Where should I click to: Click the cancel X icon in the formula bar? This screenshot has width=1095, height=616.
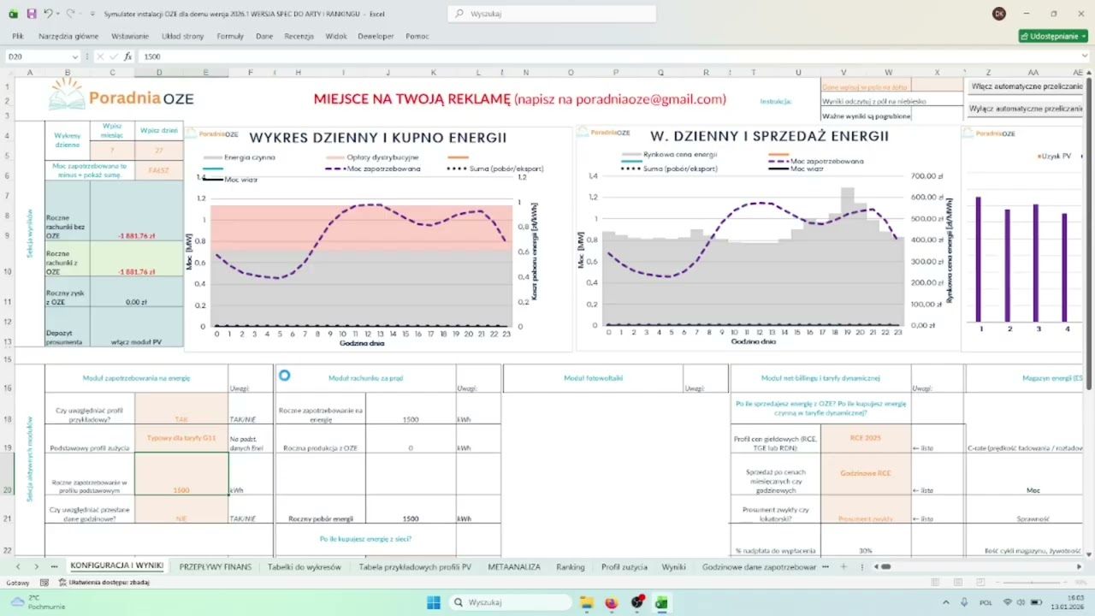[100, 56]
